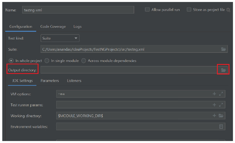Click plus icon in Test runner params
This screenshot has height=143, width=235.
[214, 105]
